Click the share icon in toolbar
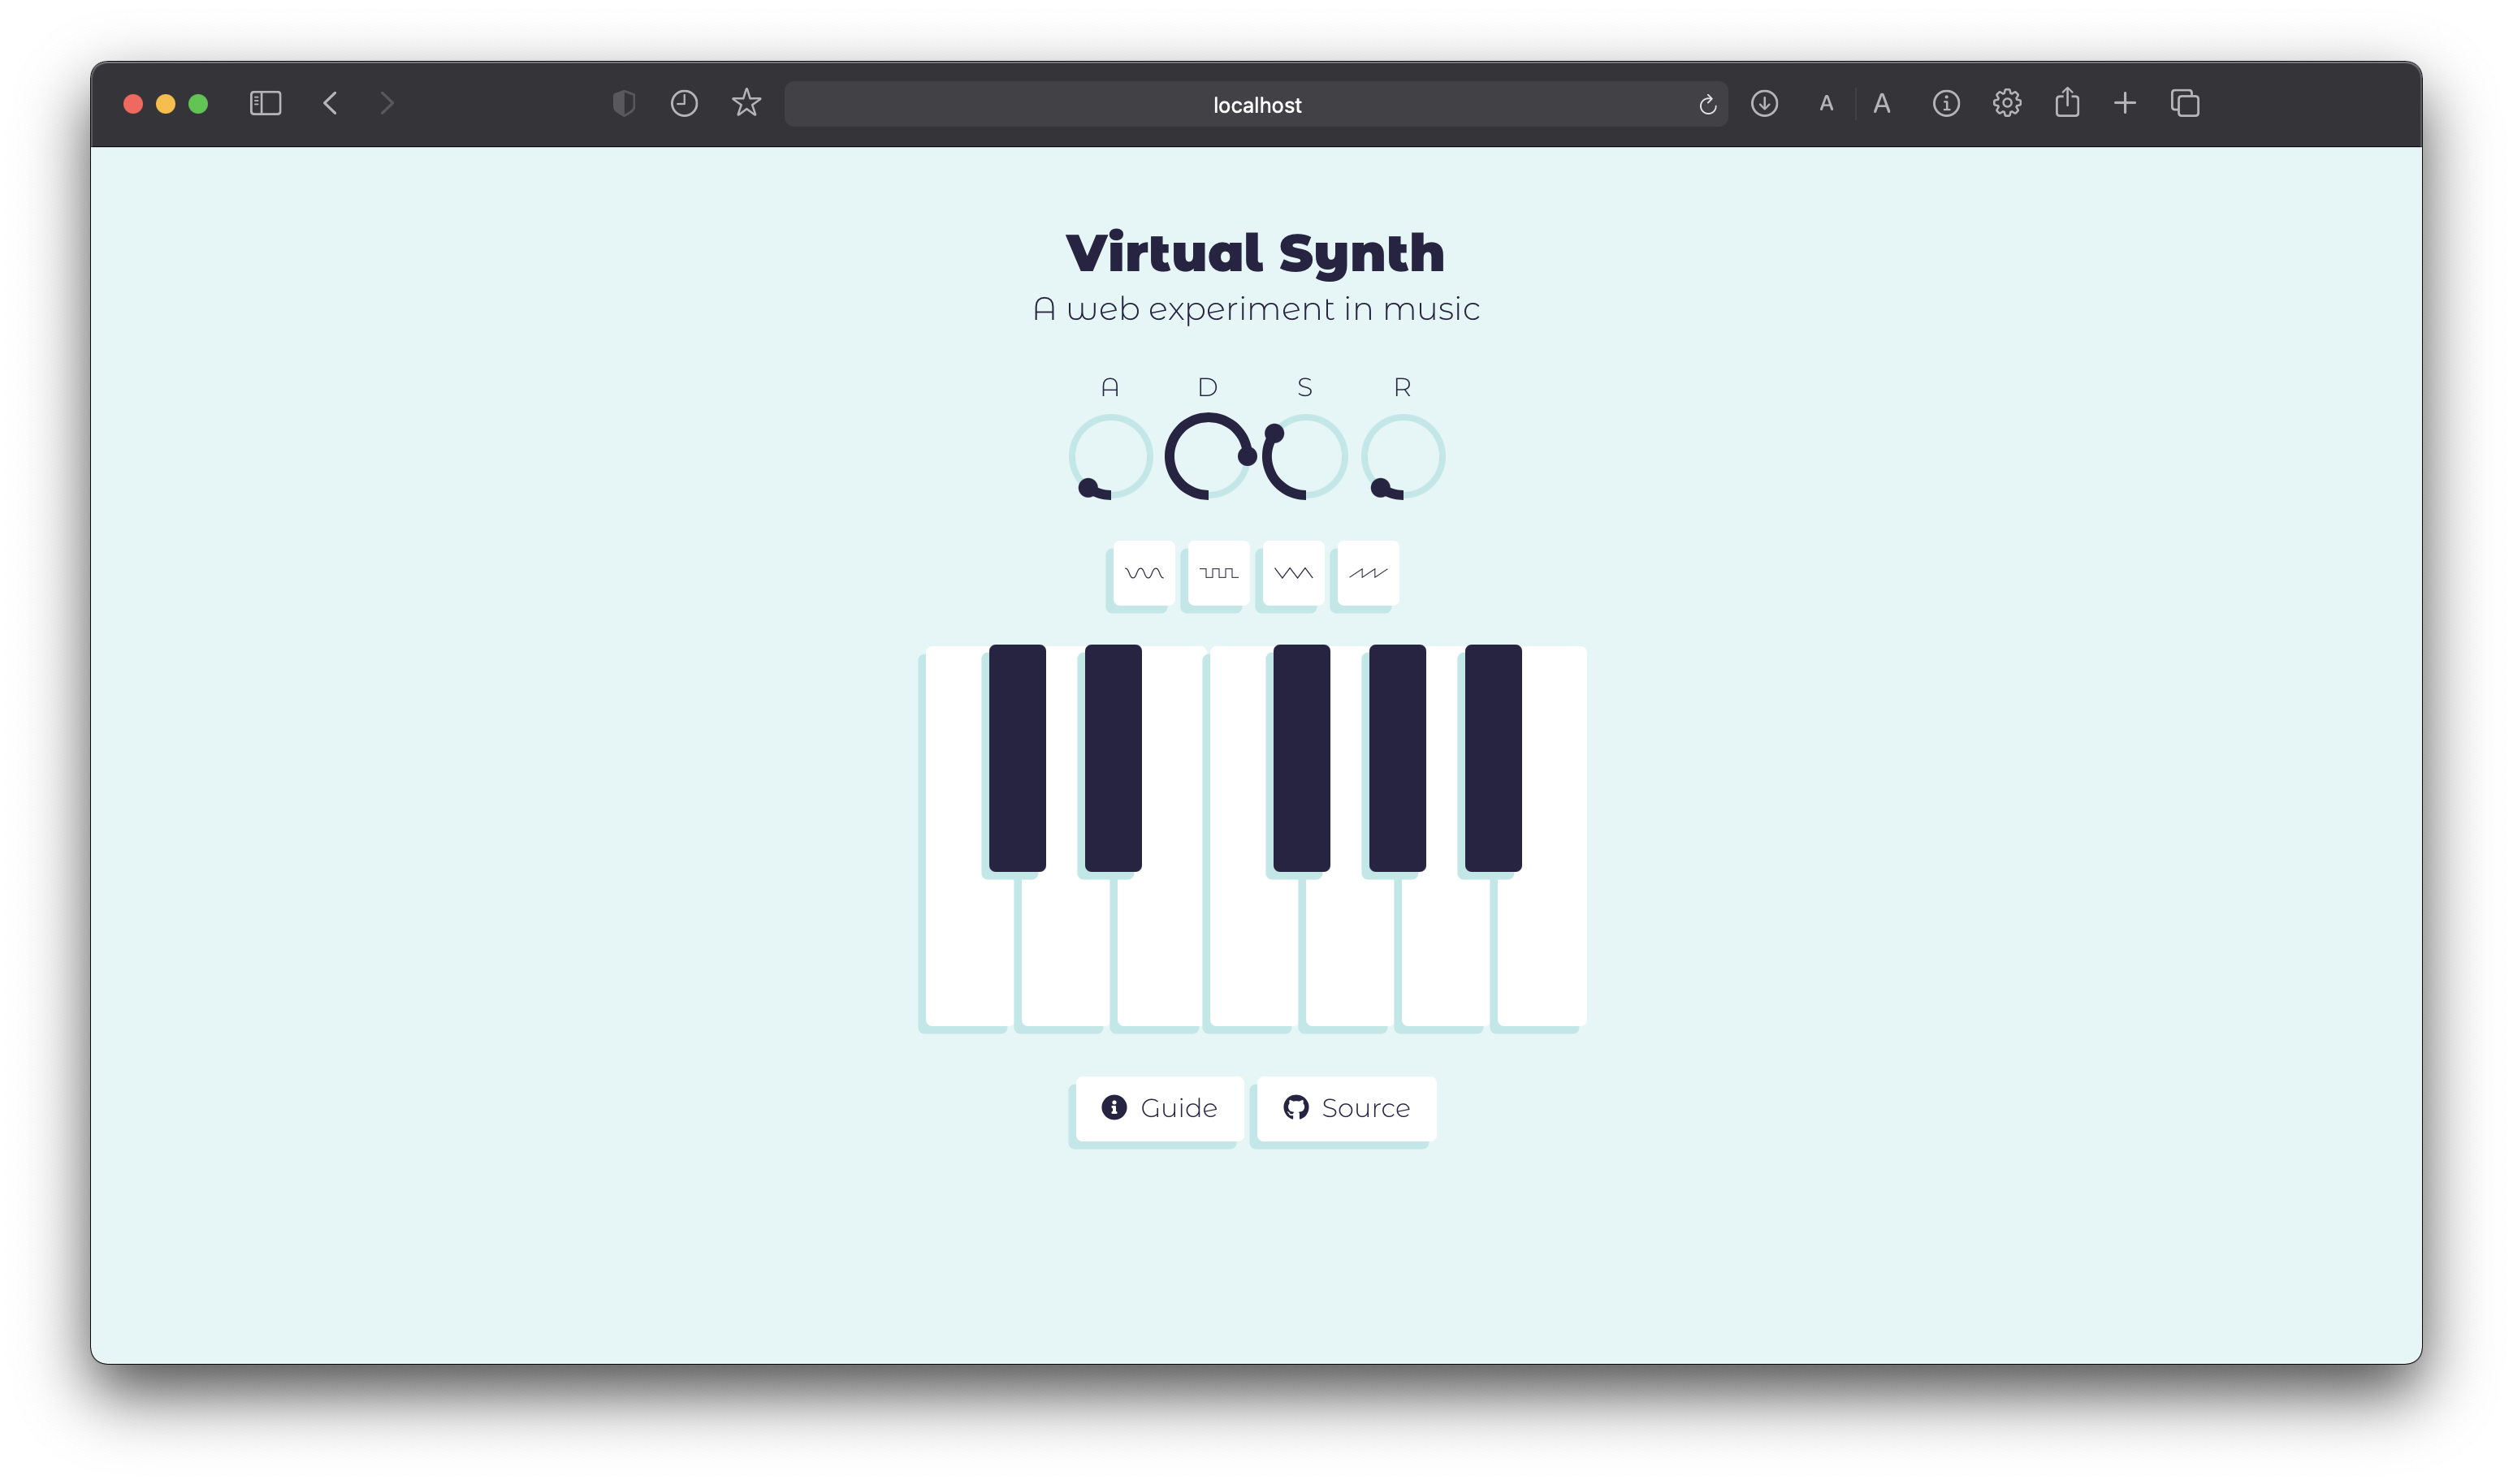 [x=2067, y=103]
